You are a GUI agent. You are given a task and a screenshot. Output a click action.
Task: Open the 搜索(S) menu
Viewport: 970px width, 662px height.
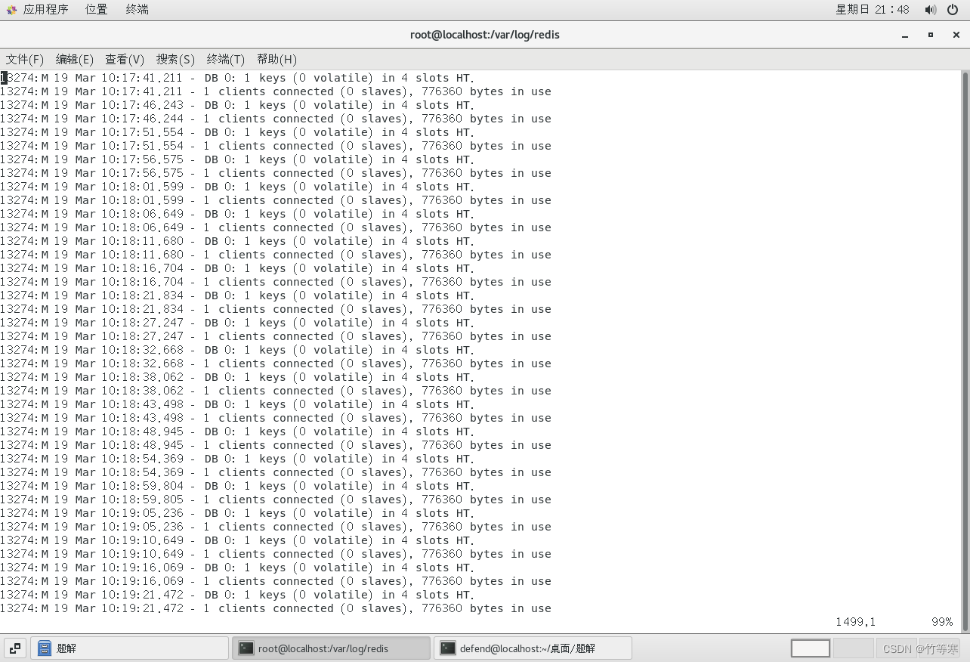[x=175, y=59]
